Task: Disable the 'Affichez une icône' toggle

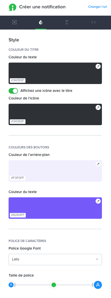Action: point(13,91)
